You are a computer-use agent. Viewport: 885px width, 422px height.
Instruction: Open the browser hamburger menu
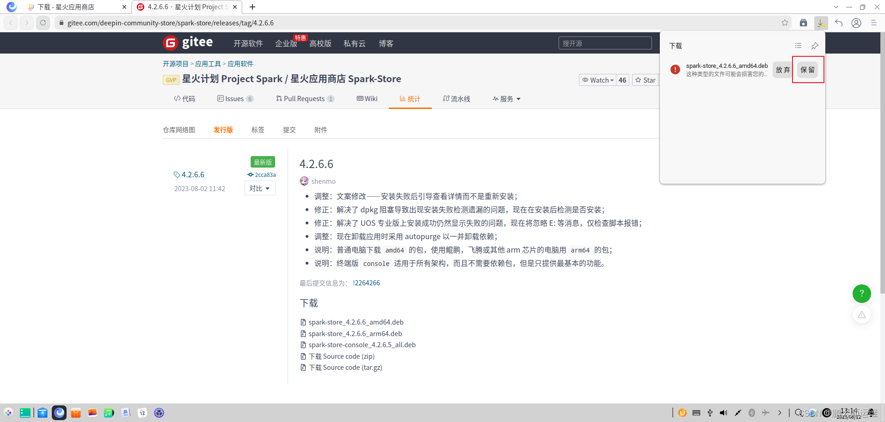873,23
